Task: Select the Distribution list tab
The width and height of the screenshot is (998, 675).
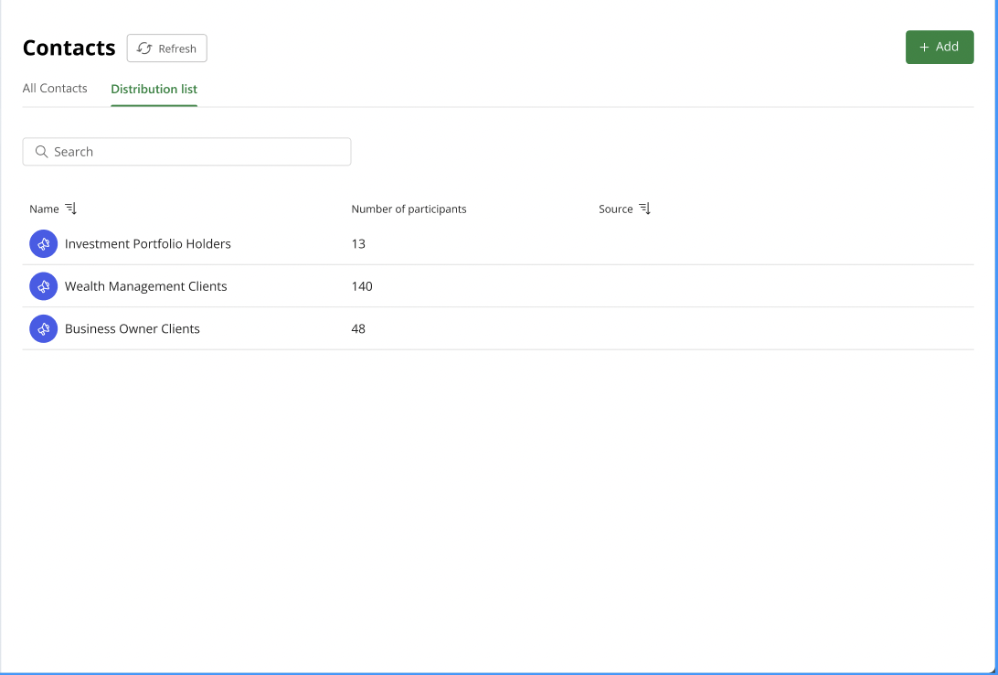Action: tap(153, 88)
